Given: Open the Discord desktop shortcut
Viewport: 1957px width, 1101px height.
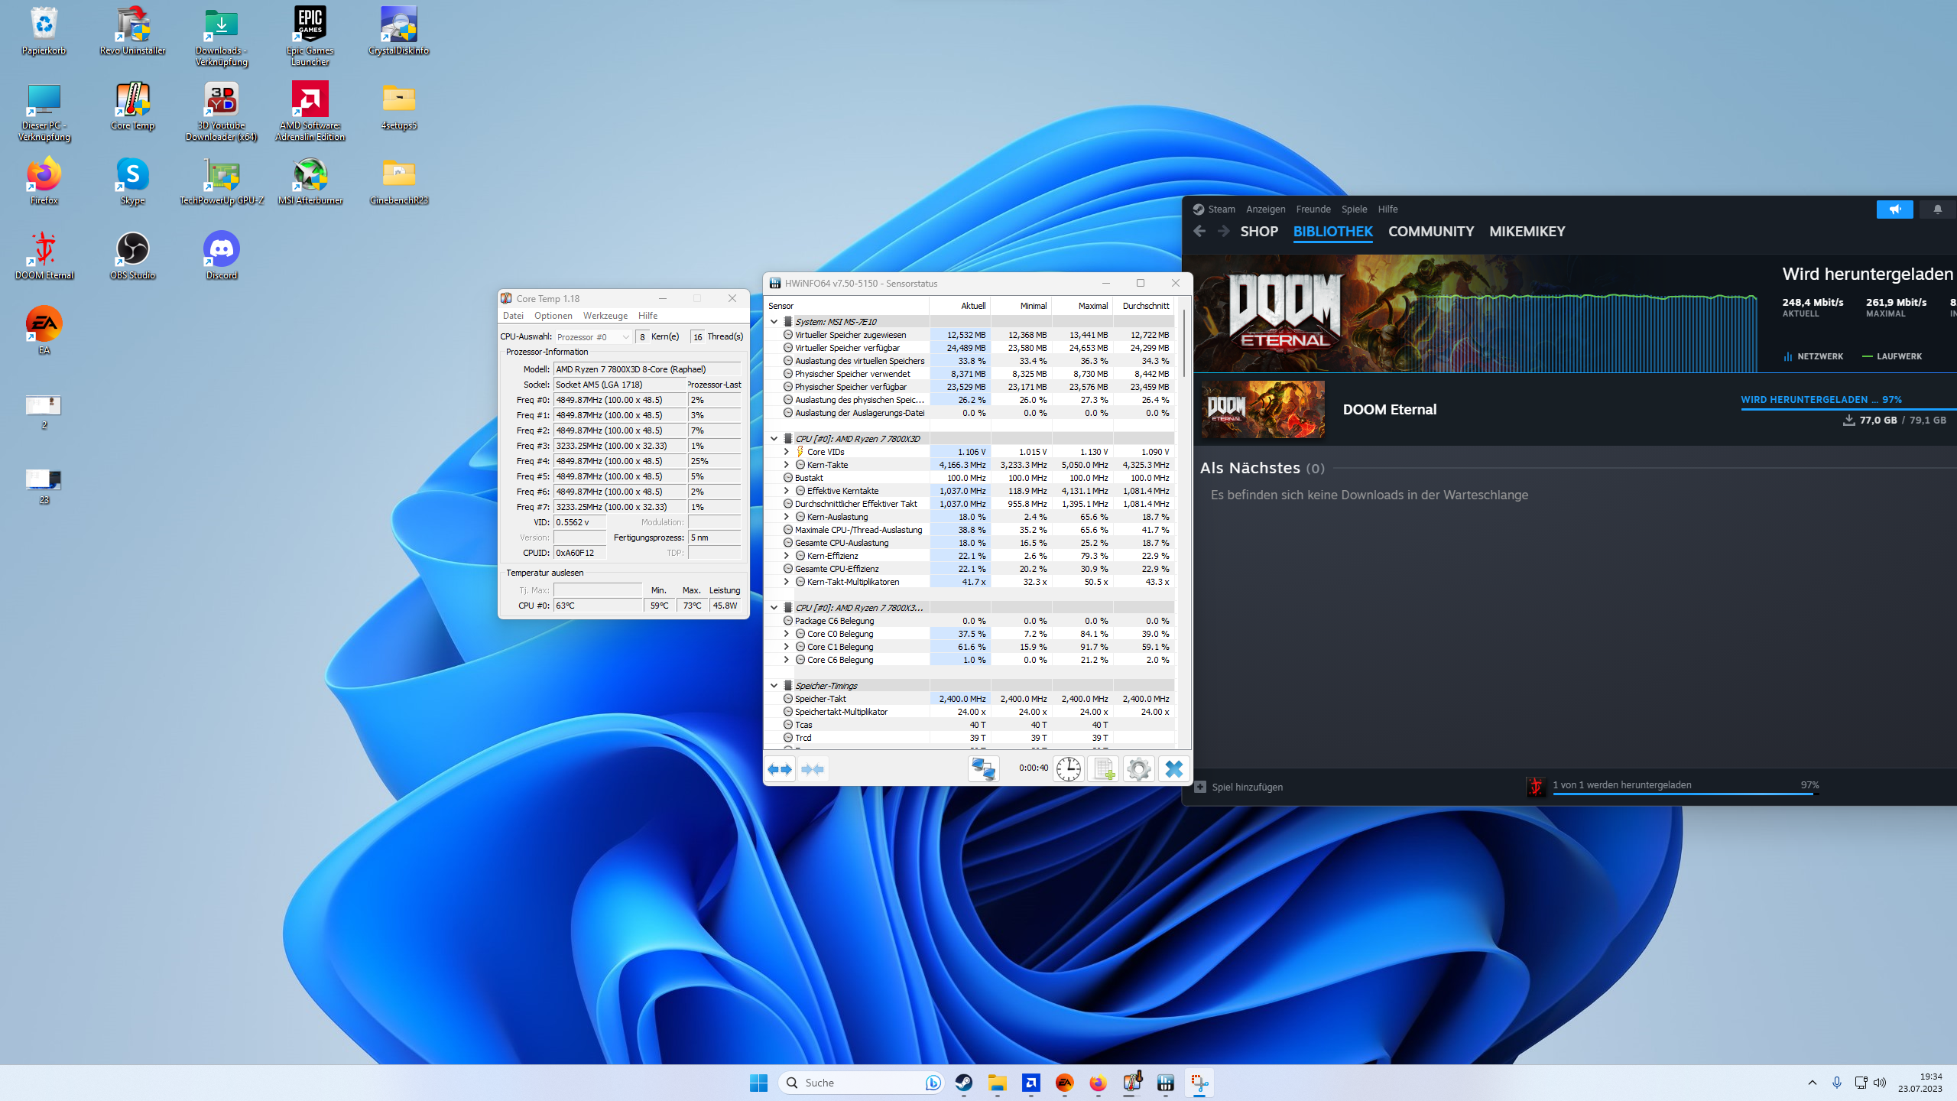Looking at the screenshot, I should [222, 256].
